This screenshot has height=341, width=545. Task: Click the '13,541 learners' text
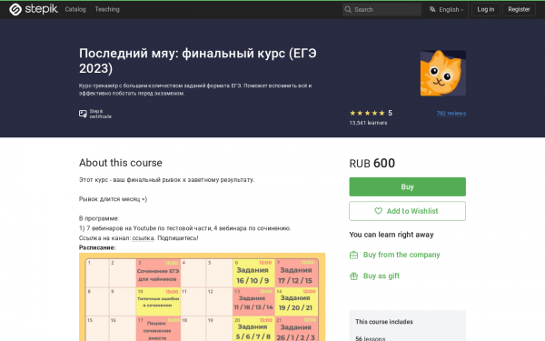368,123
